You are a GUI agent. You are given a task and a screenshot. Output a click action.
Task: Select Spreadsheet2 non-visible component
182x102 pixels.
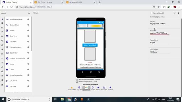(86, 88)
